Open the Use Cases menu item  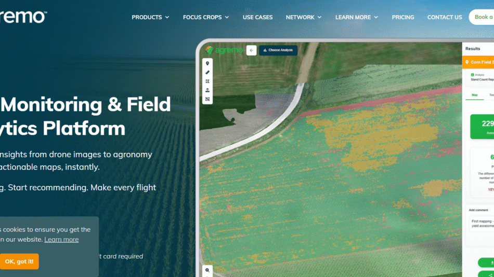pyautogui.click(x=257, y=17)
